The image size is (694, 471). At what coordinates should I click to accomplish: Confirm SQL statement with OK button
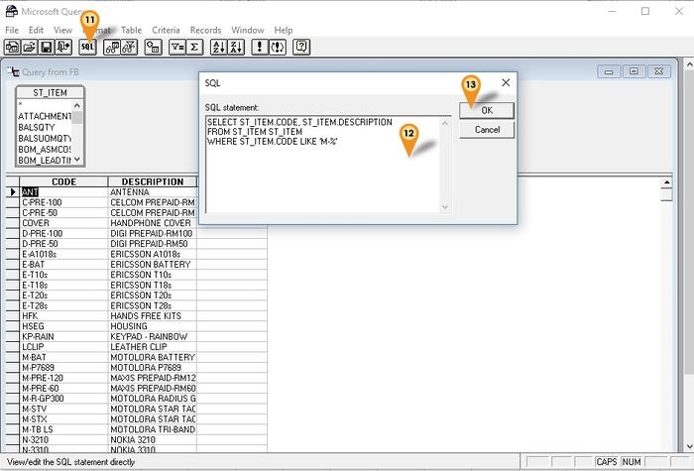pos(487,110)
